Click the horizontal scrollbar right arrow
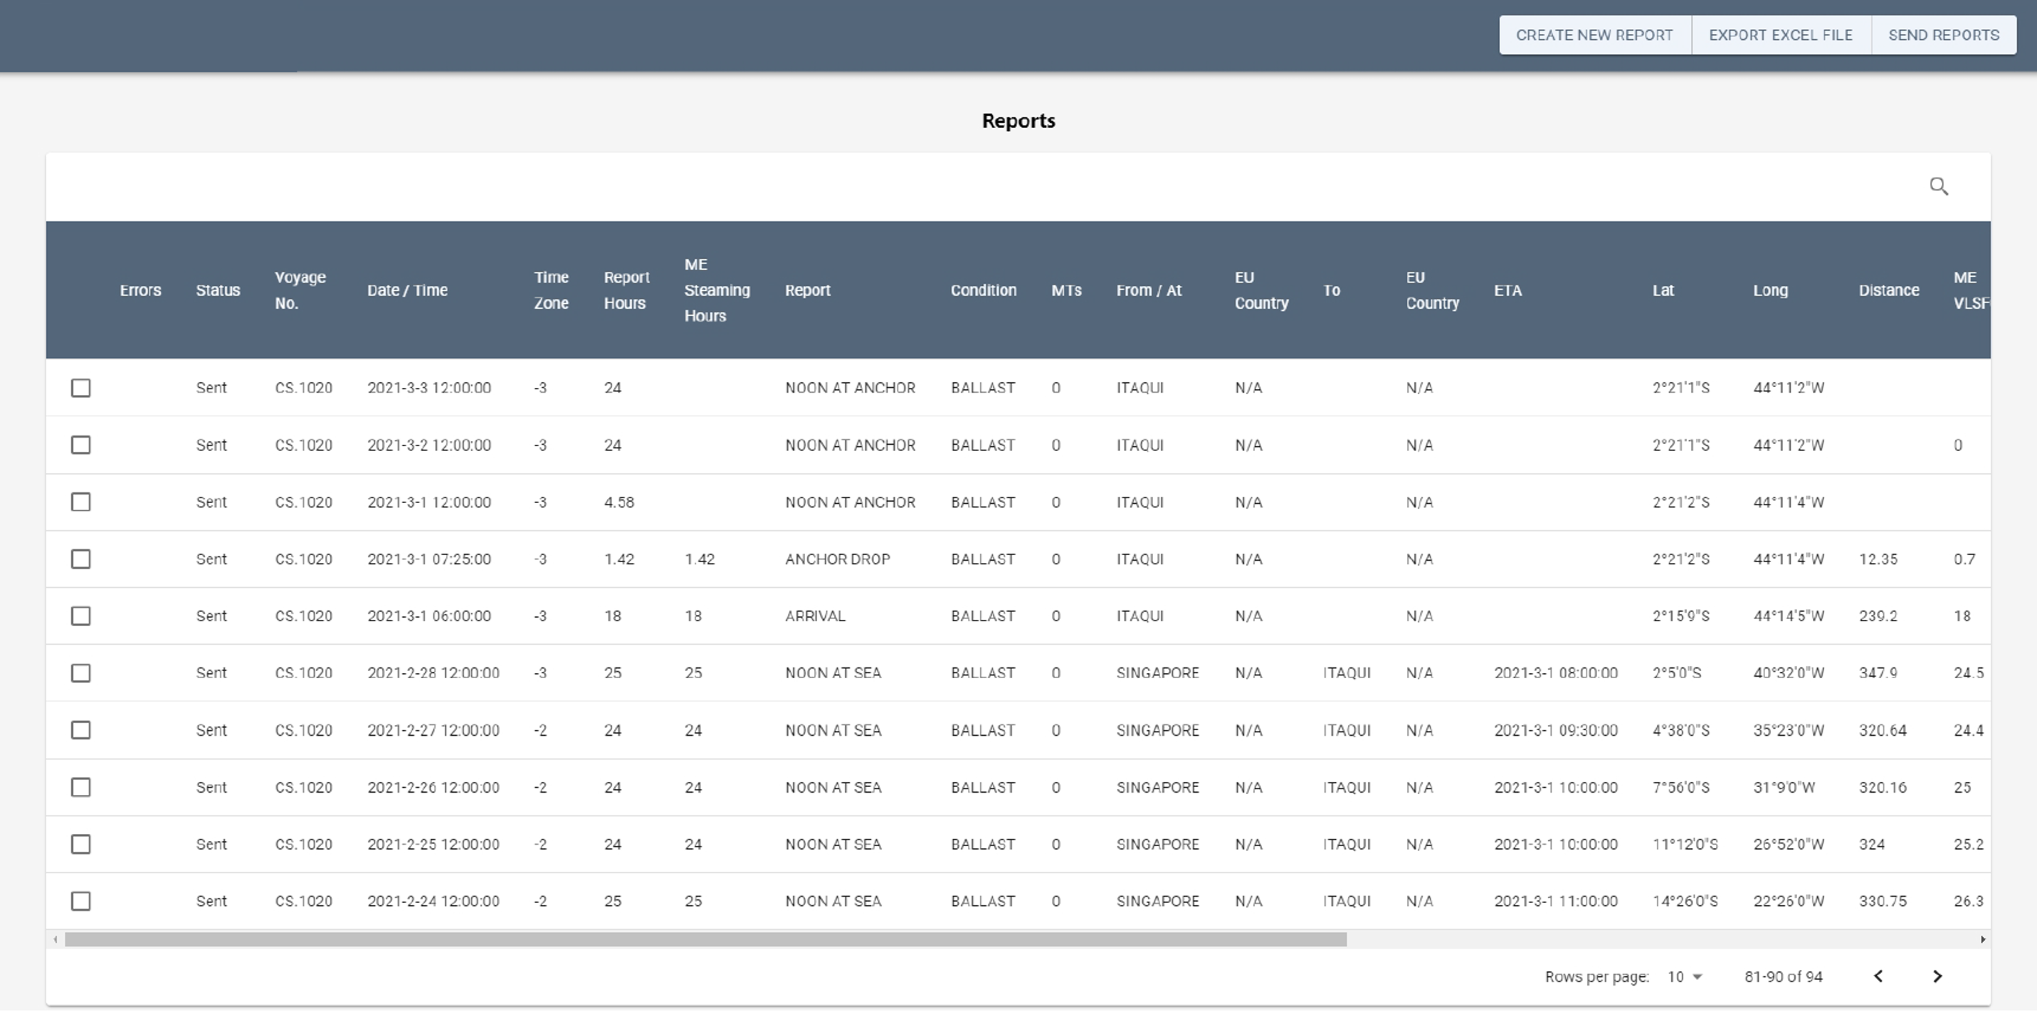 1982,940
